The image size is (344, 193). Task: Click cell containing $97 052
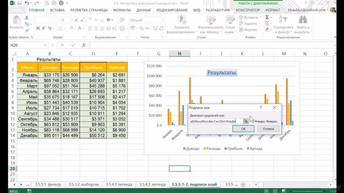[49, 86]
